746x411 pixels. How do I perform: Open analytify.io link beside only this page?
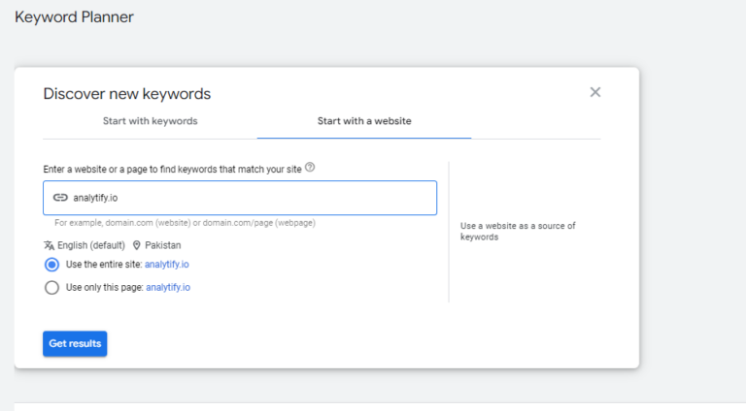click(168, 287)
